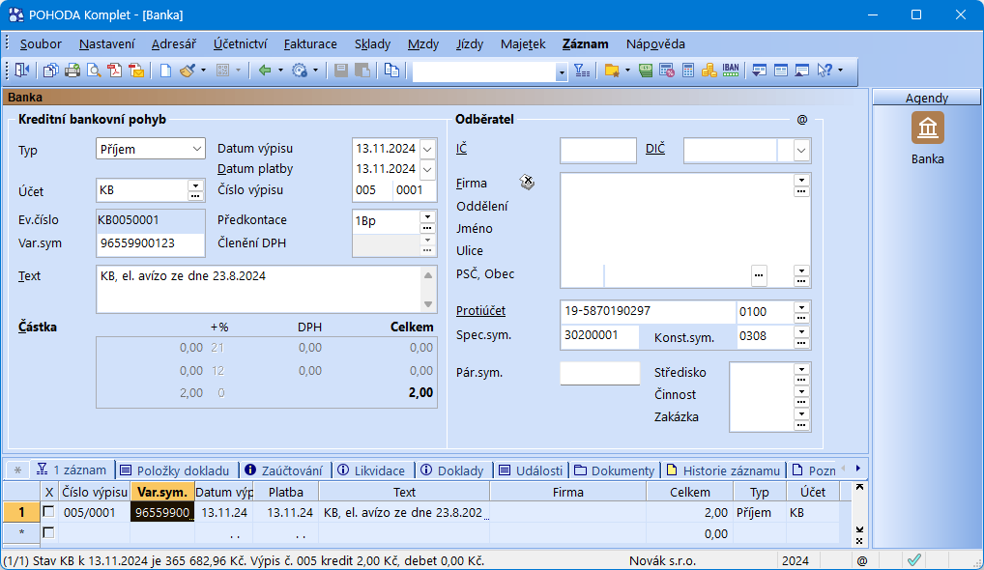Tick the checkbox in the empty new row

click(x=48, y=533)
